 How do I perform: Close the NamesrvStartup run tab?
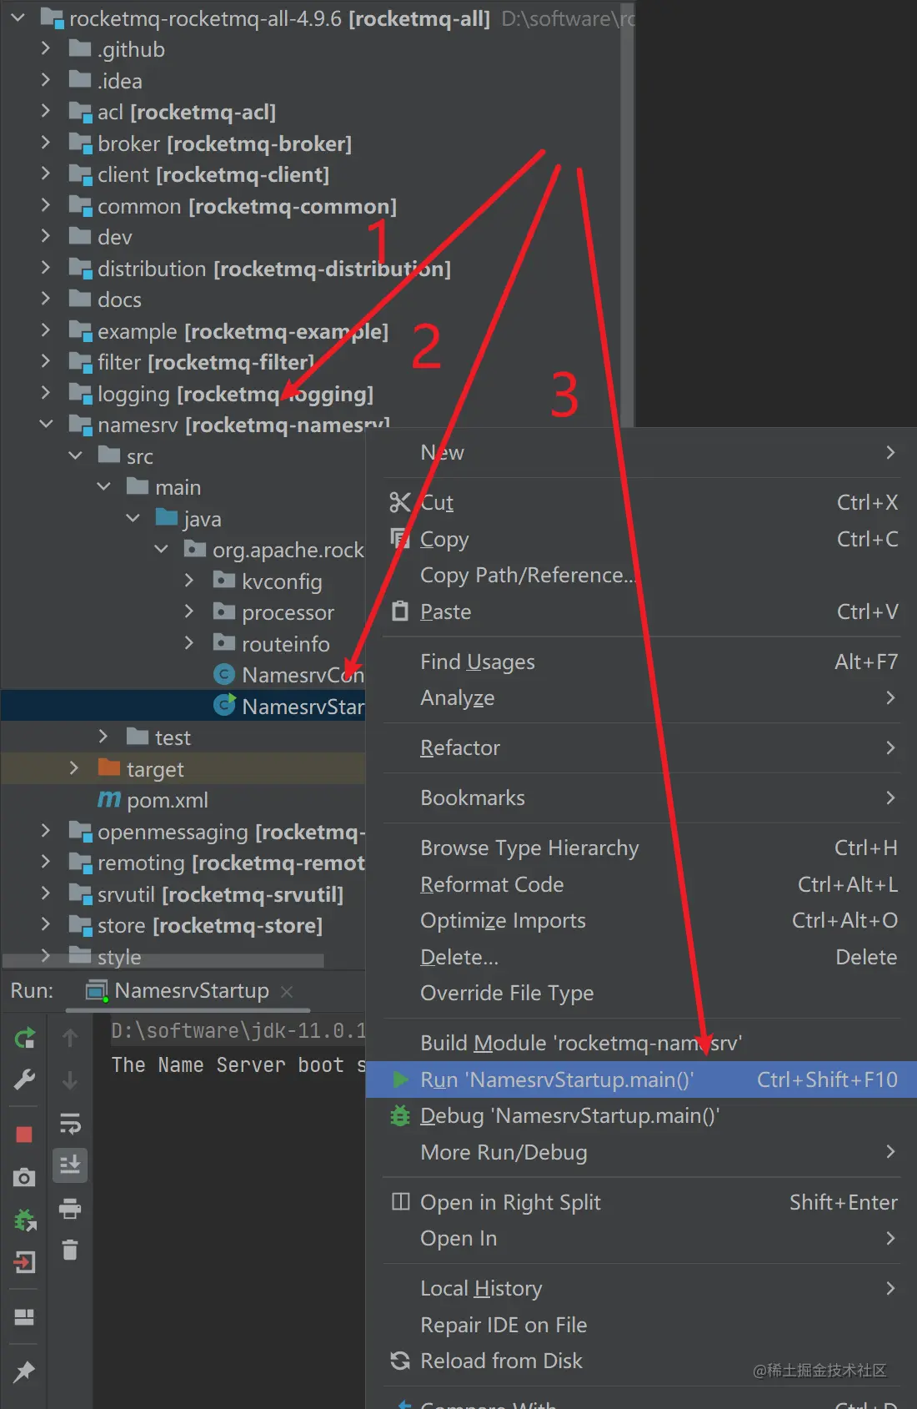coord(287,991)
